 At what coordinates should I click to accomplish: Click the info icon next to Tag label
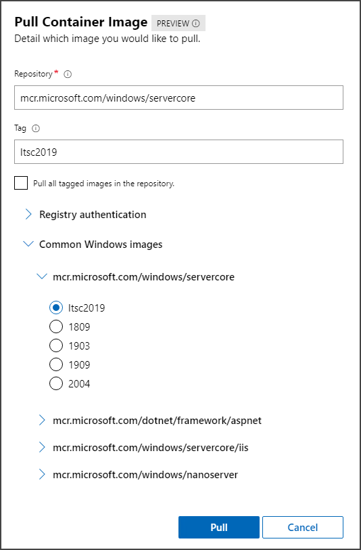(x=36, y=129)
